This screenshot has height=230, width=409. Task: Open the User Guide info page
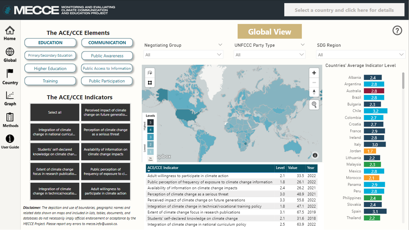pyautogui.click(x=10, y=142)
